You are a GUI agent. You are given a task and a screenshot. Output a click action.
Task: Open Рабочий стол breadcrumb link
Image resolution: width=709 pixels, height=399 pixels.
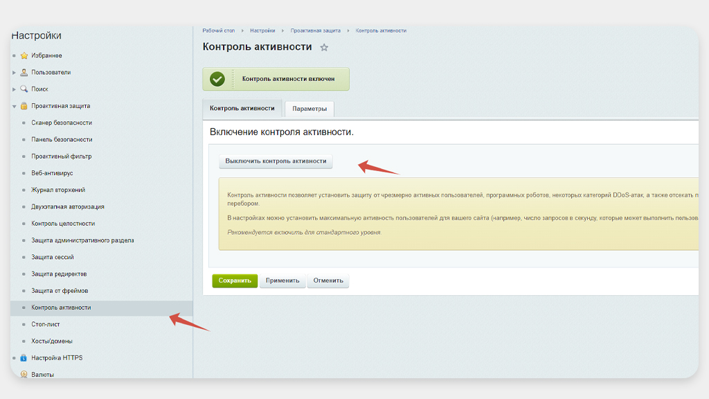(218, 30)
